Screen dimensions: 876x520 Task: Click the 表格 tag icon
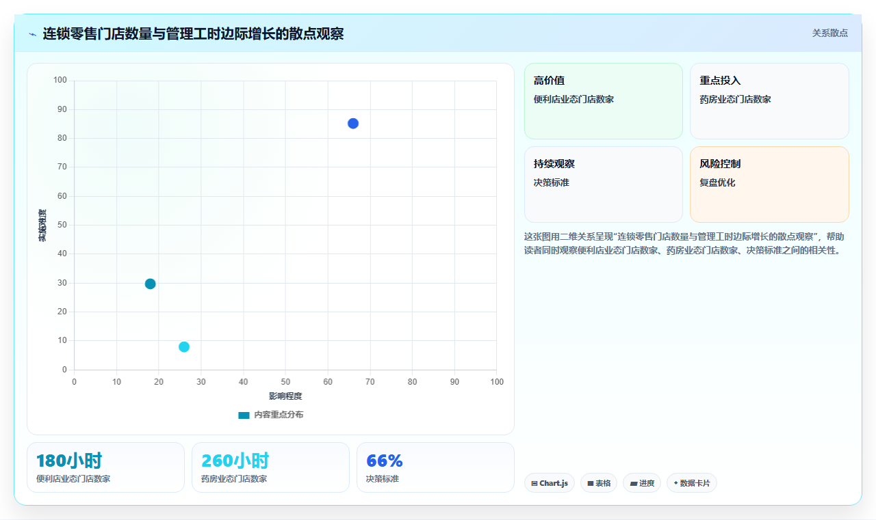591,483
